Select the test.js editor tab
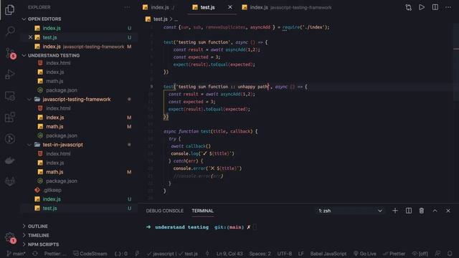 pos(207,7)
